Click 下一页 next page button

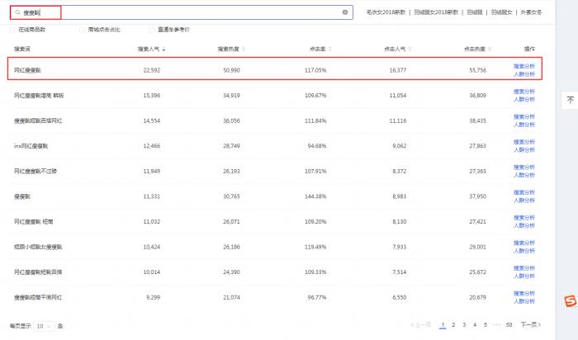pyautogui.click(x=530, y=325)
